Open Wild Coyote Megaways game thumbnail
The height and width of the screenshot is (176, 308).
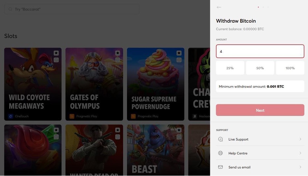(x=33, y=84)
